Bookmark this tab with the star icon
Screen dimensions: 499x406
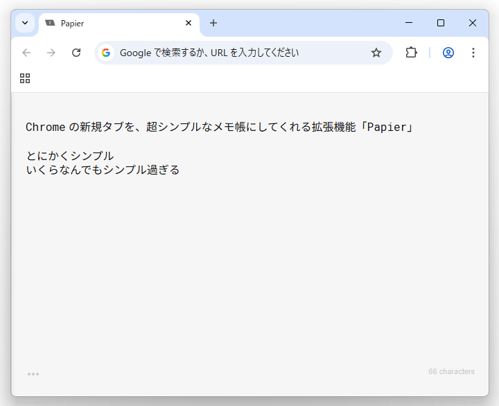[x=376, y=53]
